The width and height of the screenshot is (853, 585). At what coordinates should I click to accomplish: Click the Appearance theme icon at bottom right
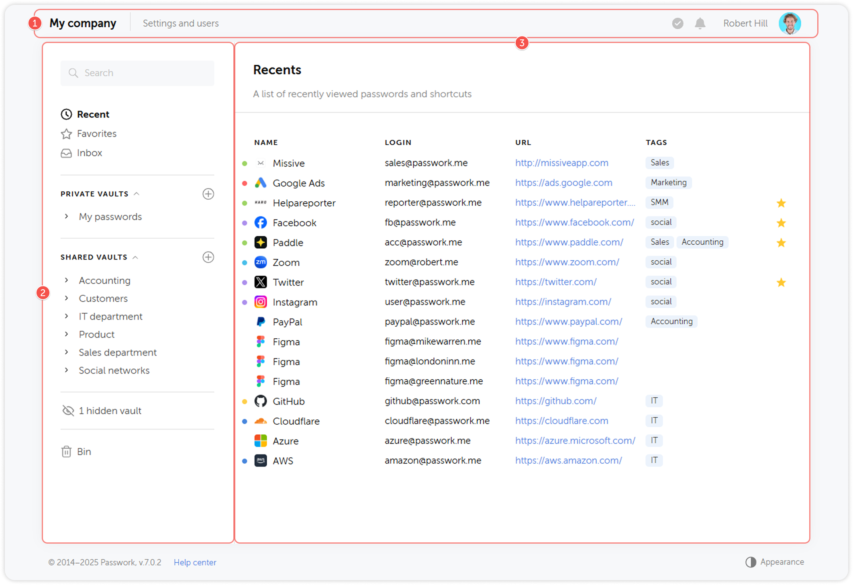751,562
